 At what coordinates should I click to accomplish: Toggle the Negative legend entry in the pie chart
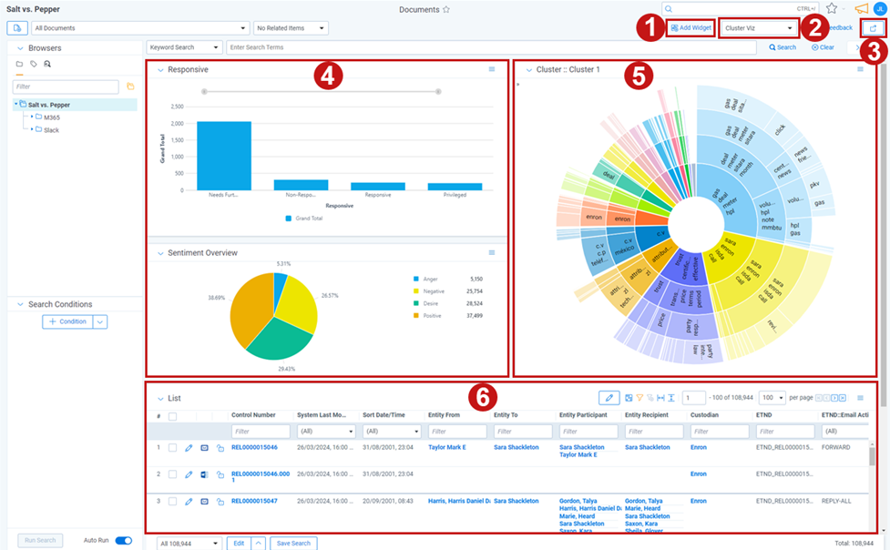(429, 291)
